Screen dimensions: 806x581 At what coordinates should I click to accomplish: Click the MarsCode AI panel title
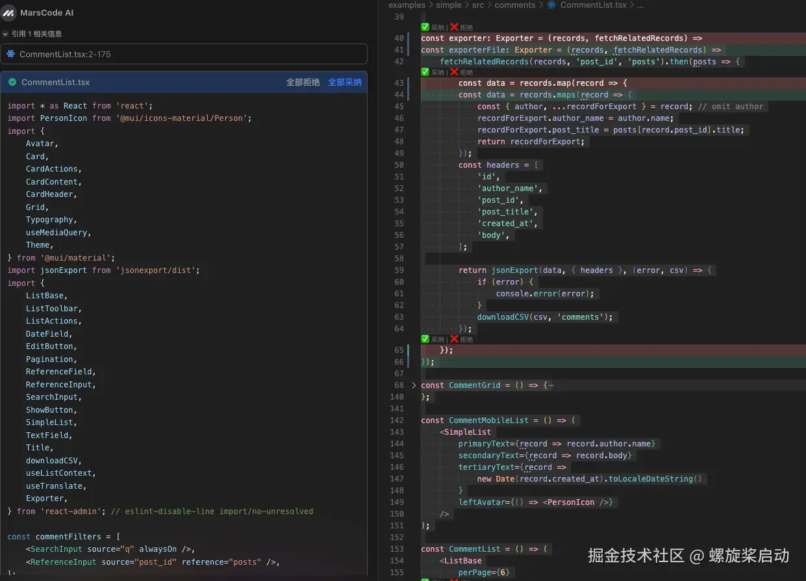pos(47,13)
